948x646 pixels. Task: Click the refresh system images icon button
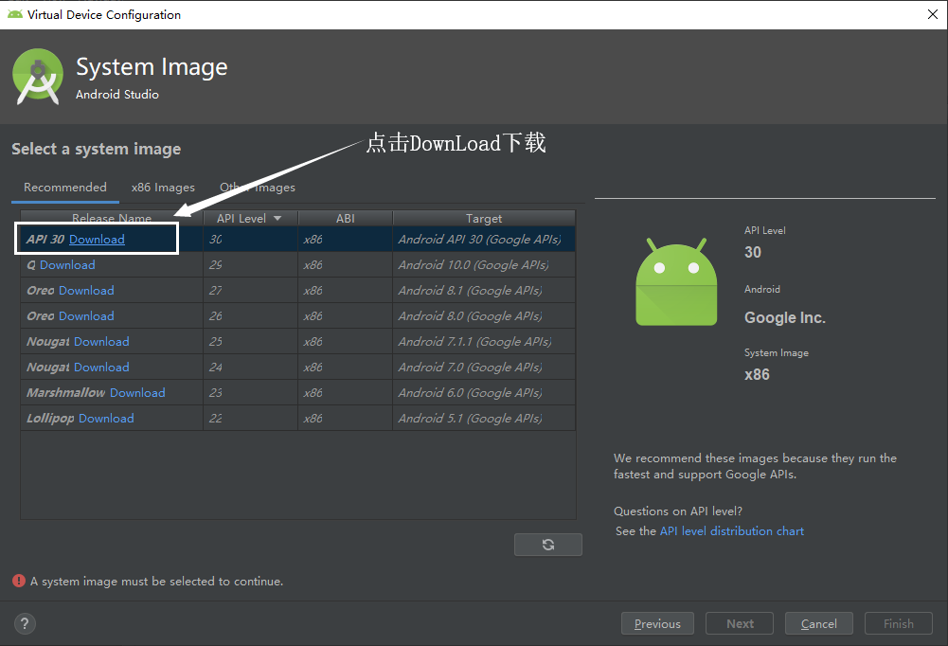tap(547, 545)
